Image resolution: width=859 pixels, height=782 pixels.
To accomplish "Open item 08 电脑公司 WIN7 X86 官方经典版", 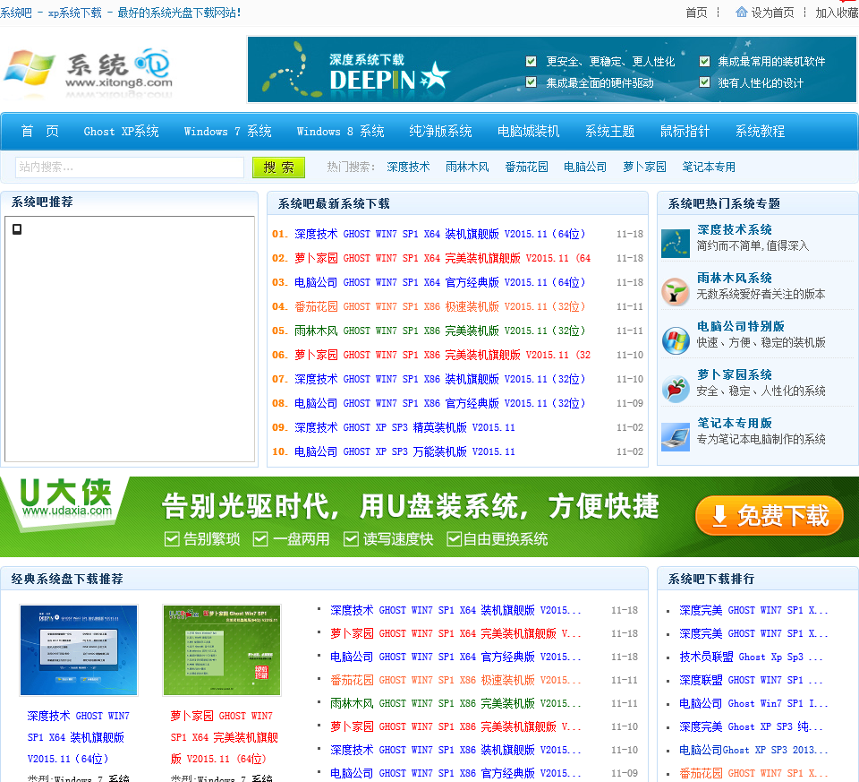I will [x=440, y=403].
